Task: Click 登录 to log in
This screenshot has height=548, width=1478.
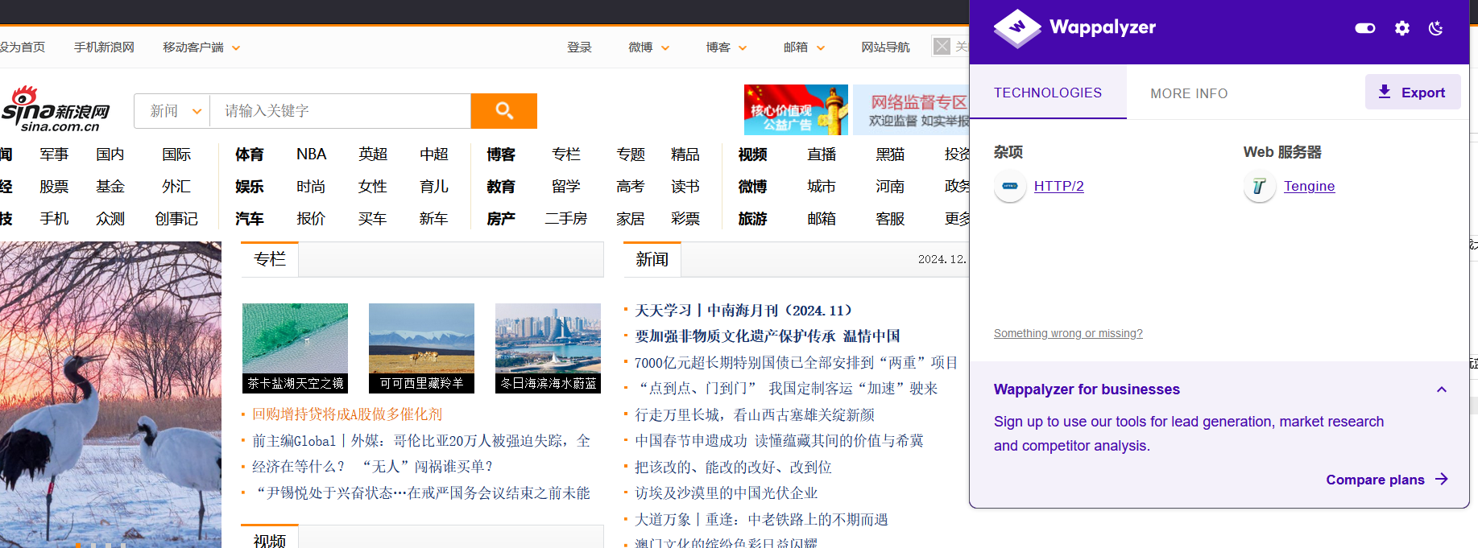Action: [579, 47]
